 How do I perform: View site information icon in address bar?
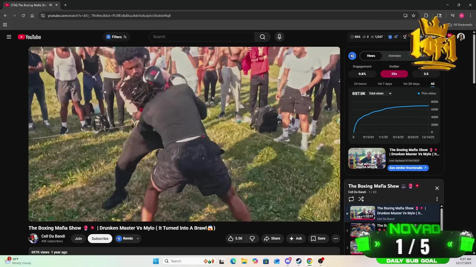(x=43, y=16)
